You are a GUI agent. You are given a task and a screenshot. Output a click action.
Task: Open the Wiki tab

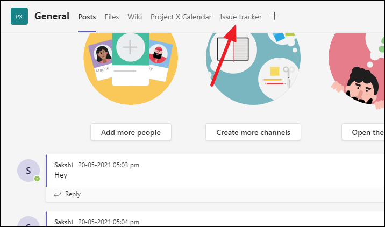click(134, 17)
